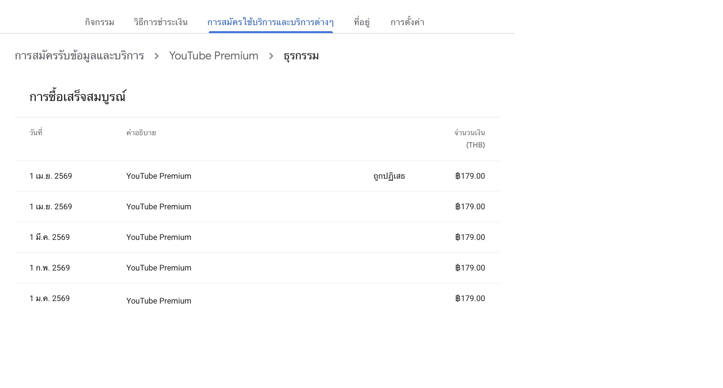723x388 pixels.
Task: Click การซื้อเสร็จสมบูรณ์ section heading
Action: click(x=78, y=97)
